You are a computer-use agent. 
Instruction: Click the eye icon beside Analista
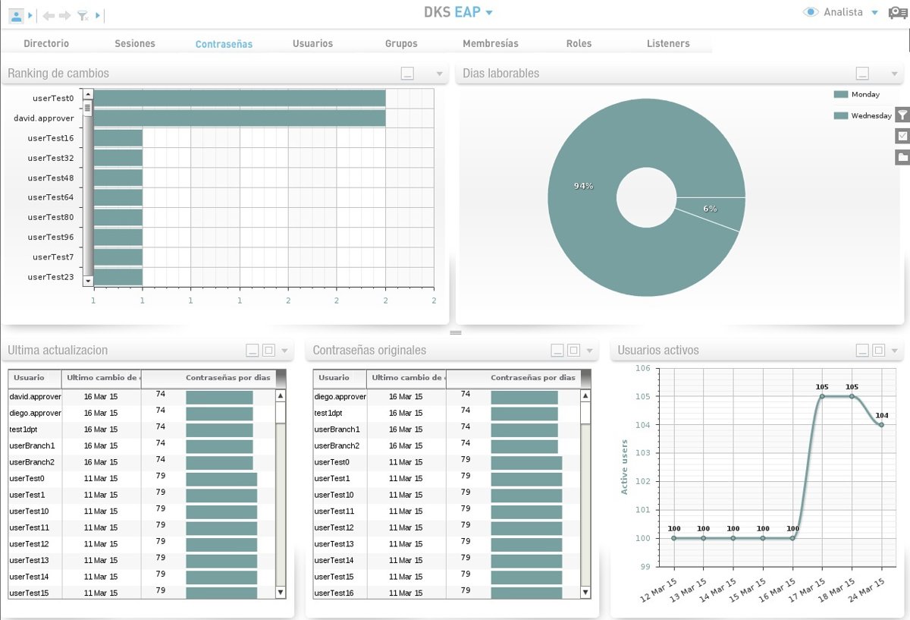point(811,12)
